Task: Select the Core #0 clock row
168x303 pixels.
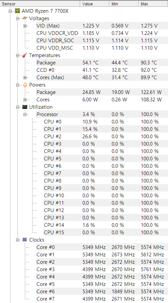Action: tap(102, 247)
